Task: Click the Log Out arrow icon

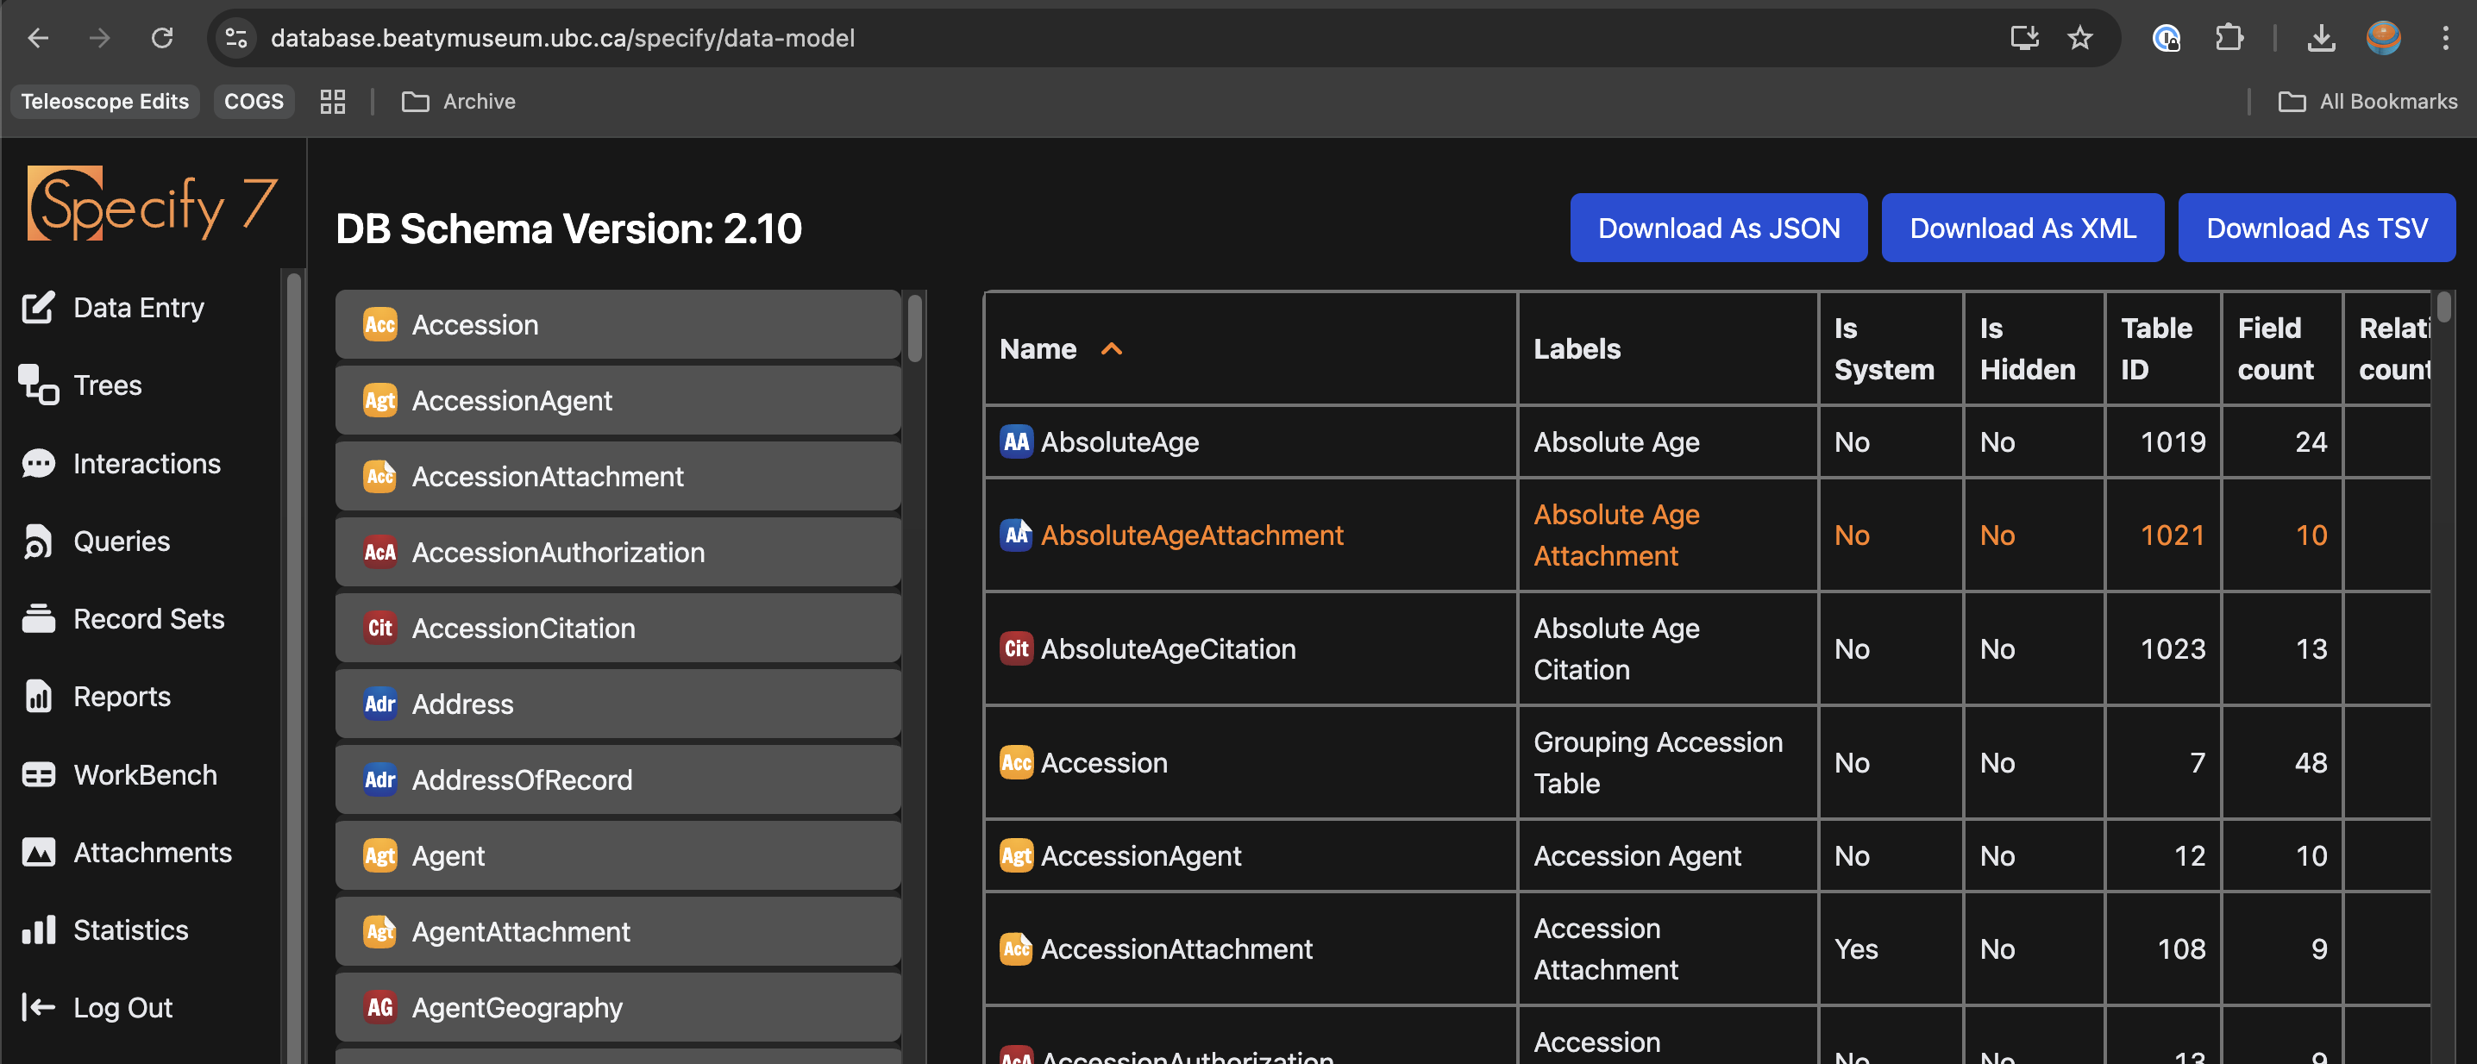Action: 39,1007
